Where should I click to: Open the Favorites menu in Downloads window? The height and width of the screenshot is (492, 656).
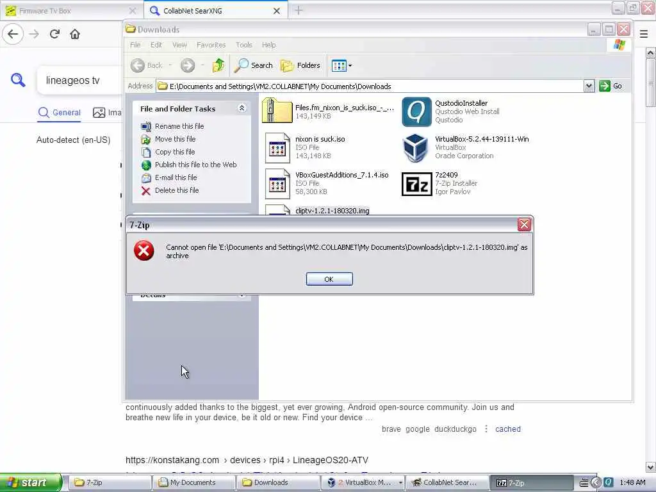point(211,45)
